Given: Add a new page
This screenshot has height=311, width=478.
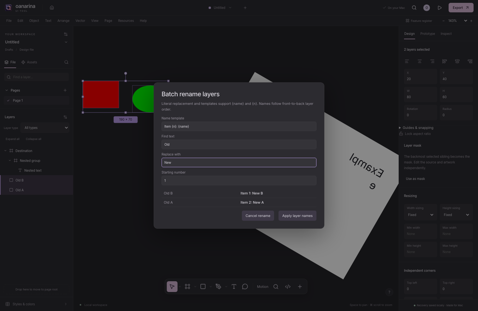Looking at the screenshot, I should click(65, 90).
